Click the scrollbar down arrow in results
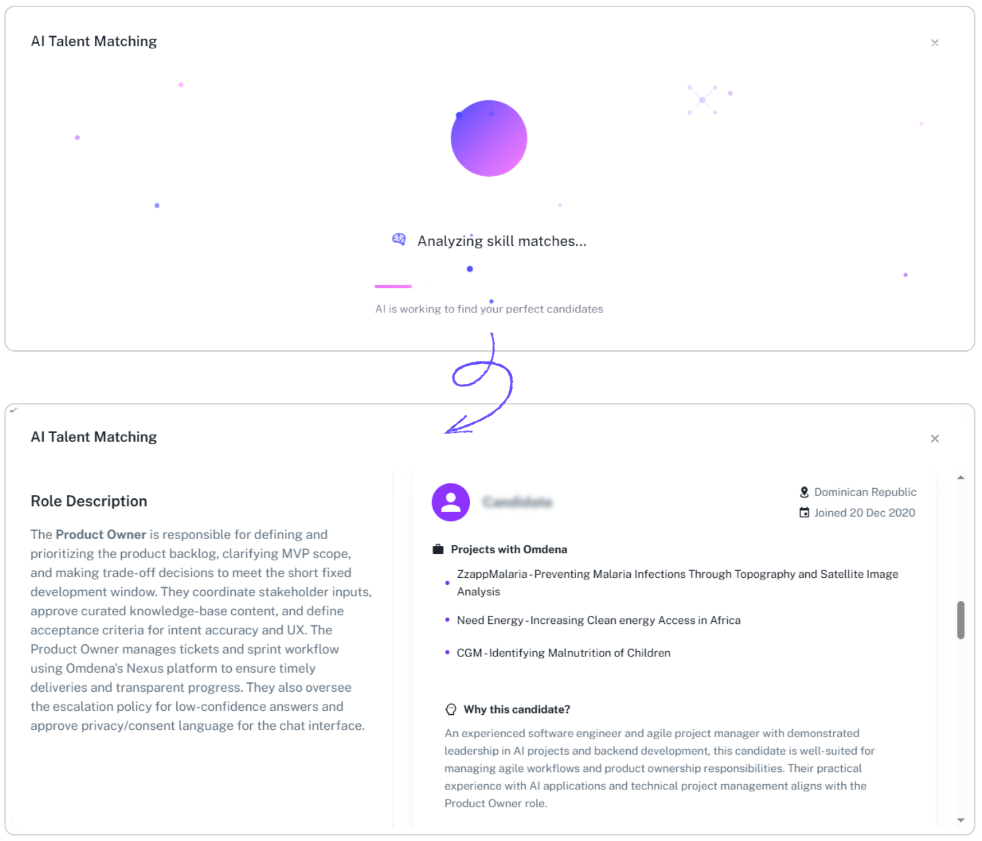 coord(961,820)
